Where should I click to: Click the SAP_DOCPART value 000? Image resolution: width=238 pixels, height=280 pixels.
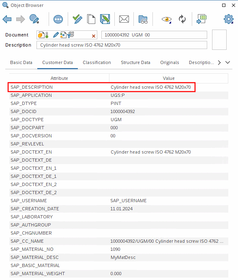coord(114,128)
